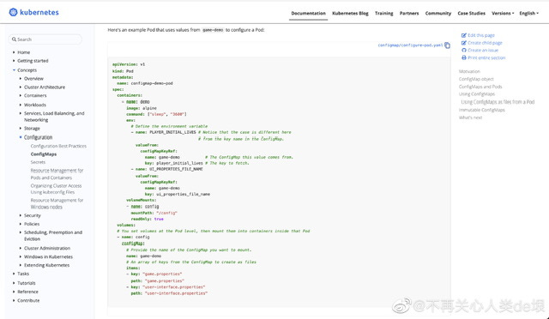
Task: Focus the sidebar Search field
Action: 45,39
